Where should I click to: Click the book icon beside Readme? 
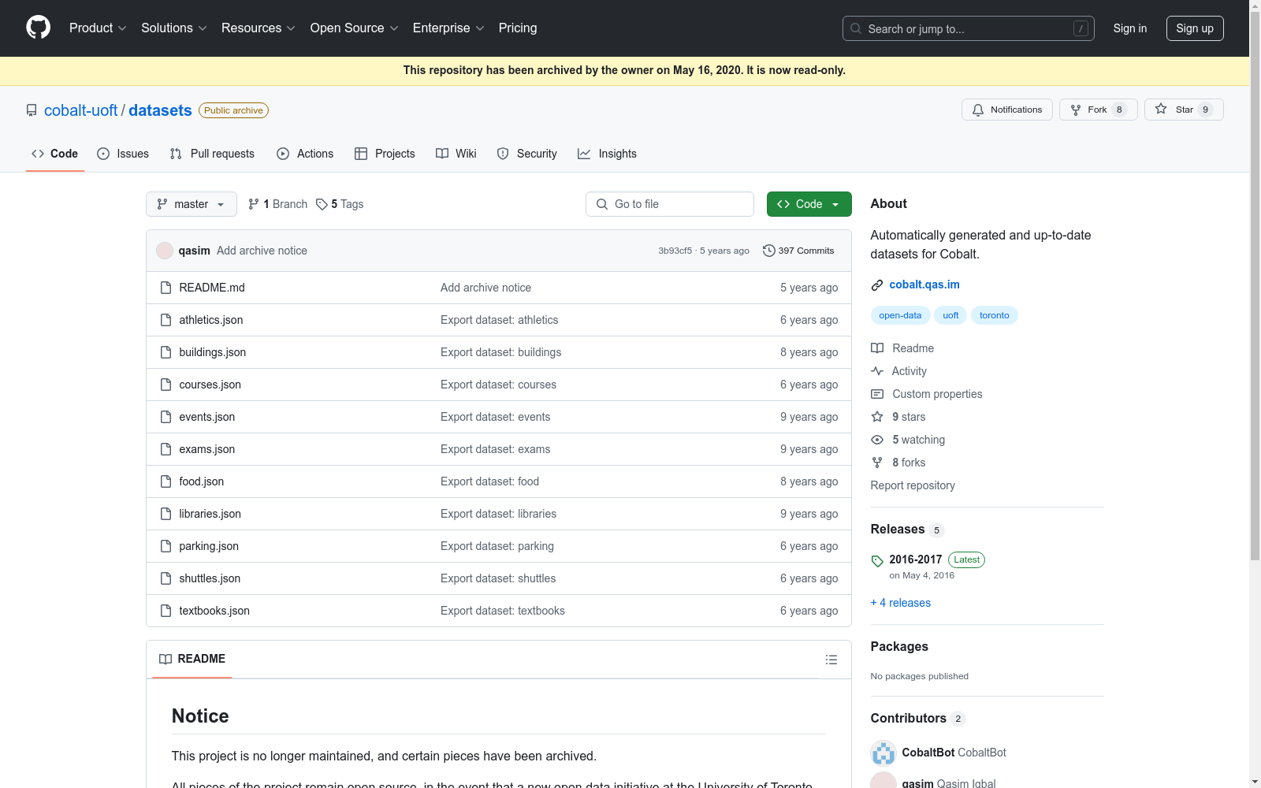(877, 348)
